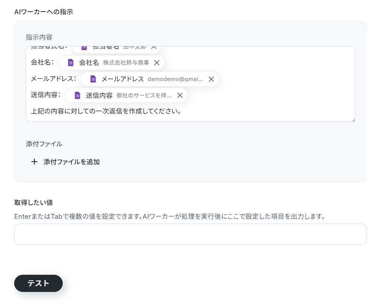This screenshot has width=380, height=305.
Task: Click 添付ファイルを追加 link text
Action: [72, 162]
